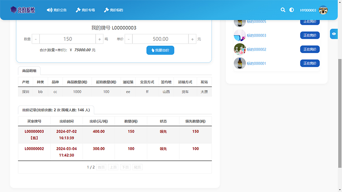Click bid time 2024-07-02 16:13:39

click(67, 135)
